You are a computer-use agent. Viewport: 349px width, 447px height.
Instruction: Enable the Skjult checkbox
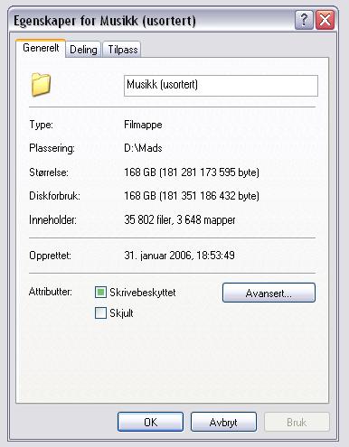[100, 312]
